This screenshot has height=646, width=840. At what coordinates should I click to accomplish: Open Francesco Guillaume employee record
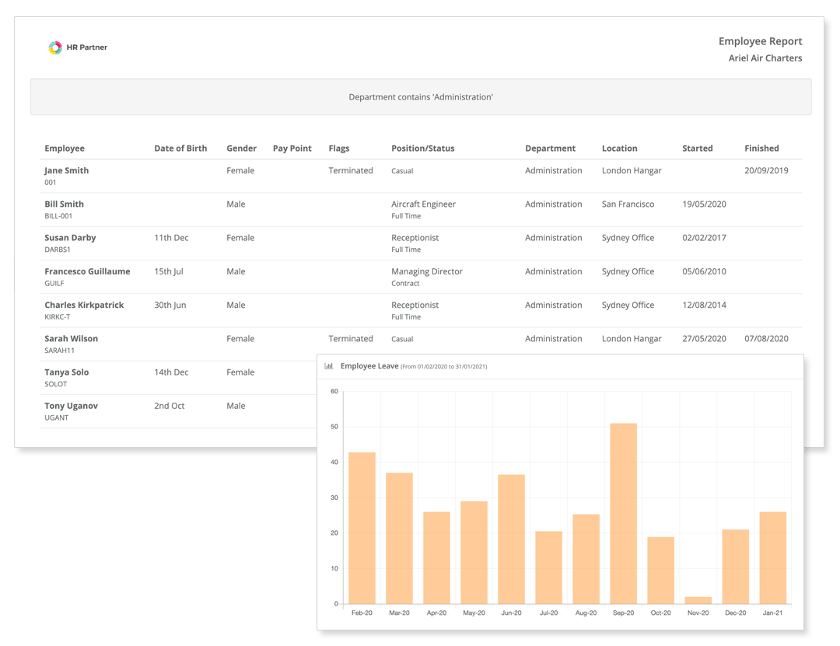pos(87,271)
